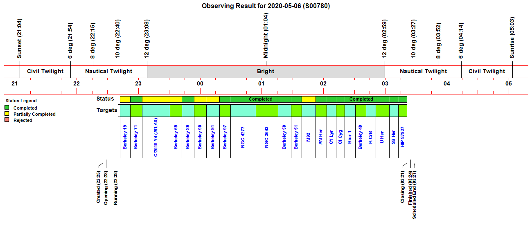Click the Status Legend heading
532x229 pixels.
click(21, 101)
